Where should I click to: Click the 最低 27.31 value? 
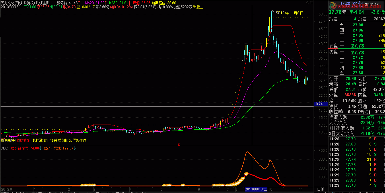pos(351,89)
